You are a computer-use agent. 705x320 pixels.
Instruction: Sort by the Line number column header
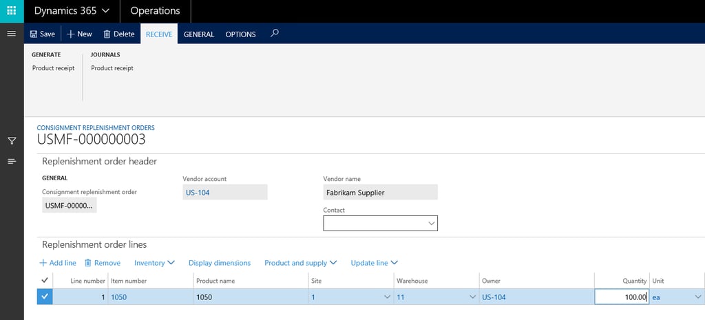pyautogui.click(x=87, y=281)
